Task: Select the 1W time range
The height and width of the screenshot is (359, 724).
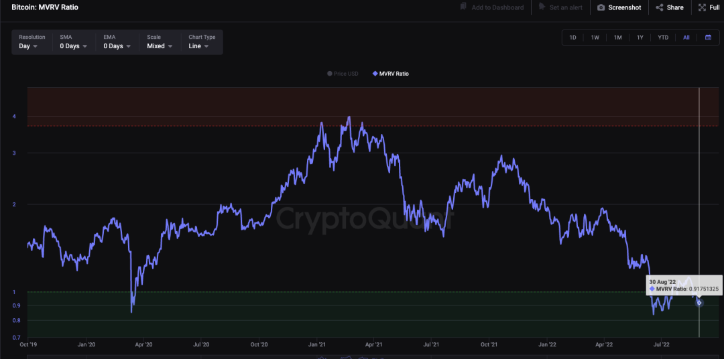Action: coord(595,38)
